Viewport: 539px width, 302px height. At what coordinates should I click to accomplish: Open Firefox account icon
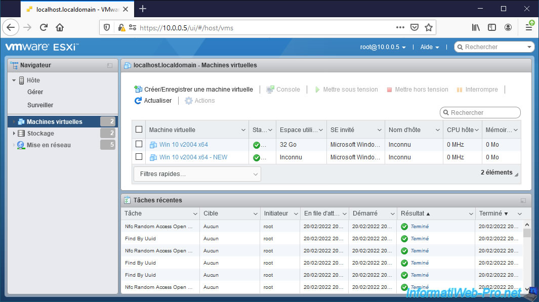point(508,27)
